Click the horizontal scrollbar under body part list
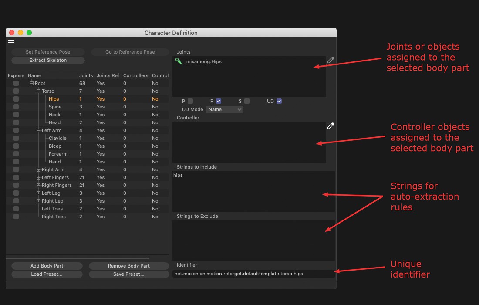The height and width of the screenshot is (305, 479). coord(78,258)
